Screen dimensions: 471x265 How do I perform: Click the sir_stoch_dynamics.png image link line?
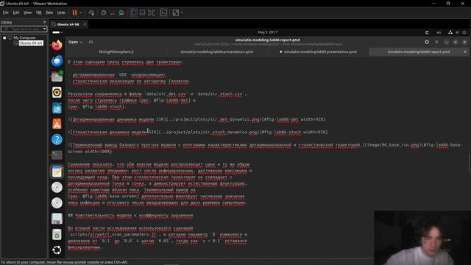tap(198, 132)
